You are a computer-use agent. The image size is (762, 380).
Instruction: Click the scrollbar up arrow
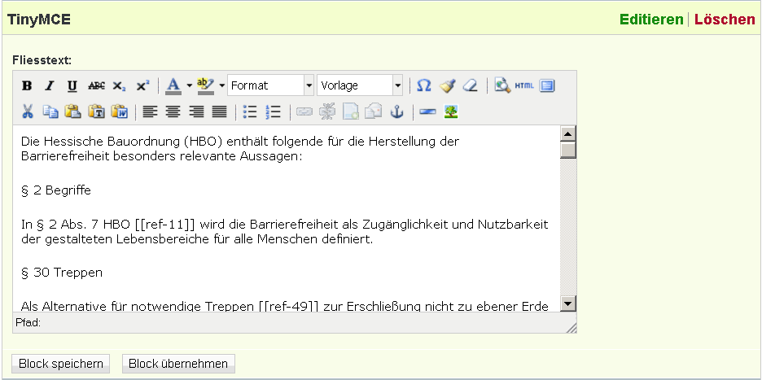click(x=567, y=133)
